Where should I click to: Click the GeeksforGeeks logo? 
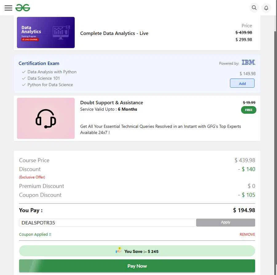pos(23,8)
